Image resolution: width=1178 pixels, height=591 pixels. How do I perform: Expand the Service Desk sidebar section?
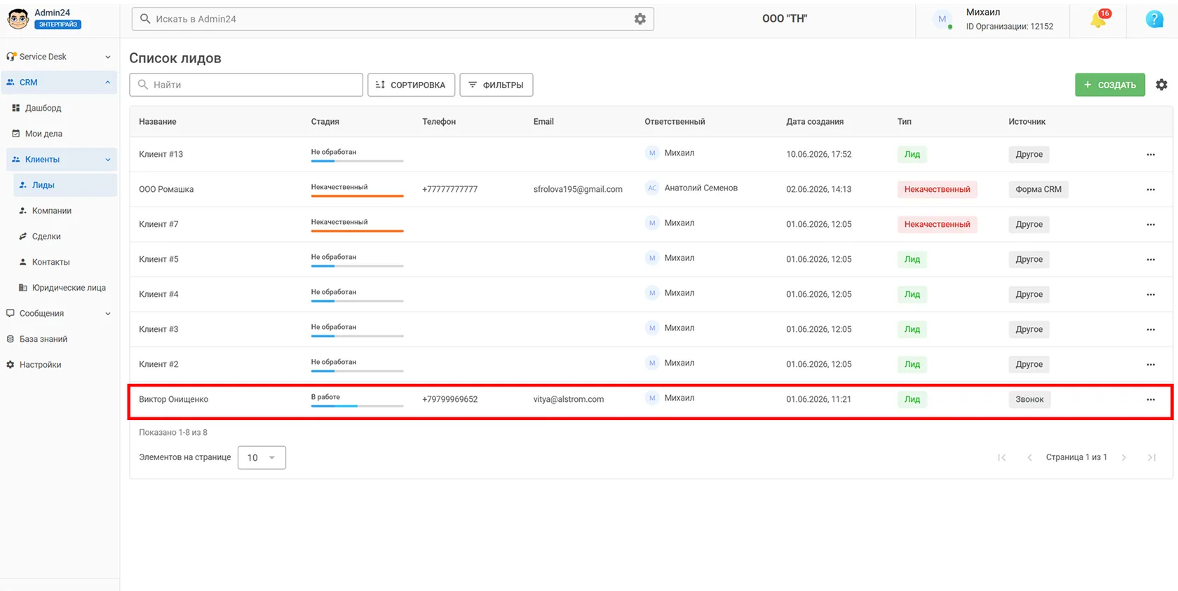click(60, 57)
